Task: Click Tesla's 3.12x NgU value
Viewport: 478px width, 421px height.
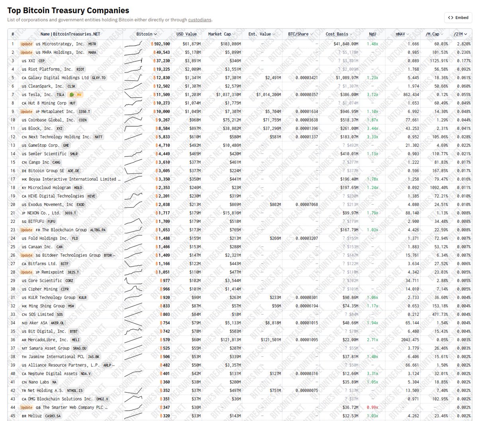Action: tap(372, 95)
